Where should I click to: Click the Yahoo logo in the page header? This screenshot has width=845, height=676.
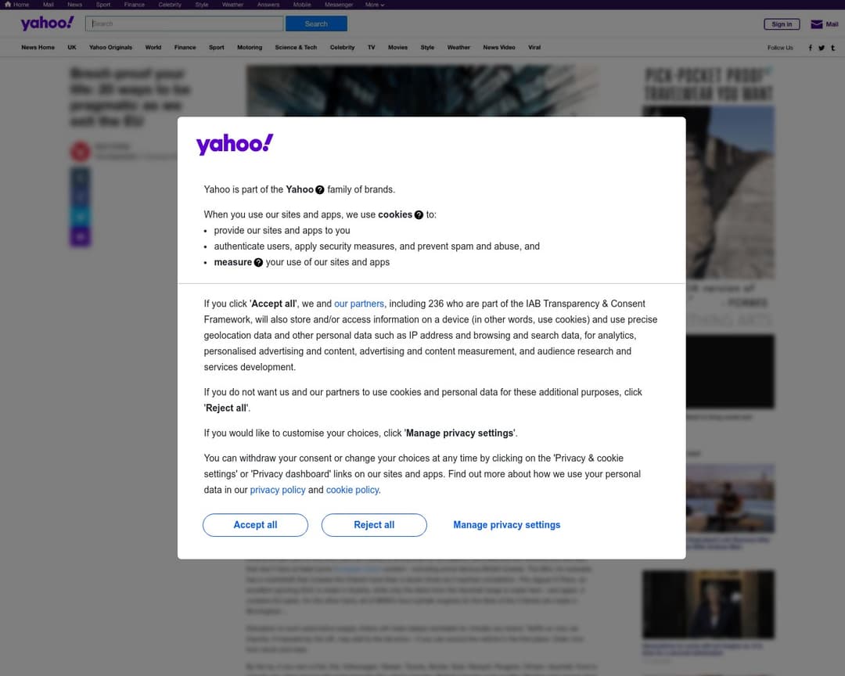point(48,23)
